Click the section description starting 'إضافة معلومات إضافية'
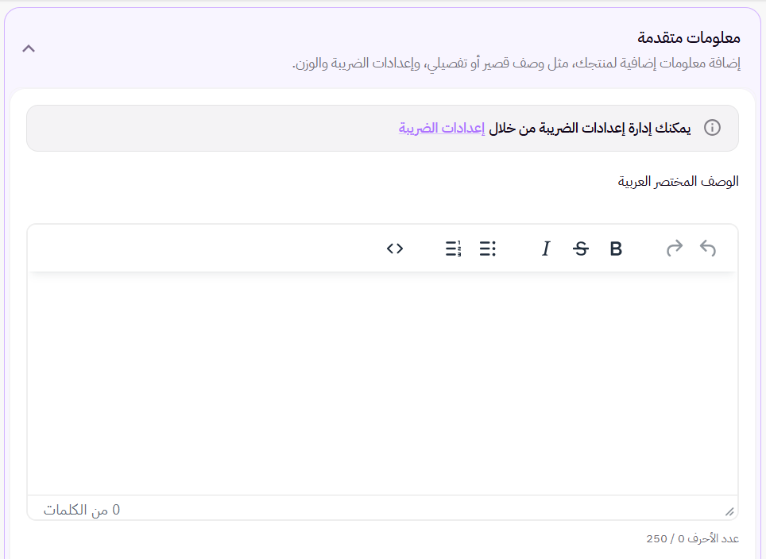This screenshot has width=766, height=559. point(516,64)
